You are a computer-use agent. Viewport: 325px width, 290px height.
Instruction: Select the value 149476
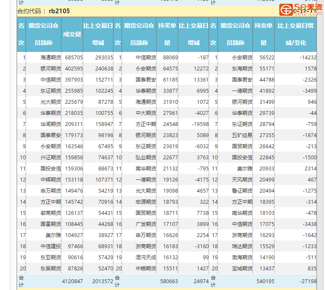pos(74,191)
